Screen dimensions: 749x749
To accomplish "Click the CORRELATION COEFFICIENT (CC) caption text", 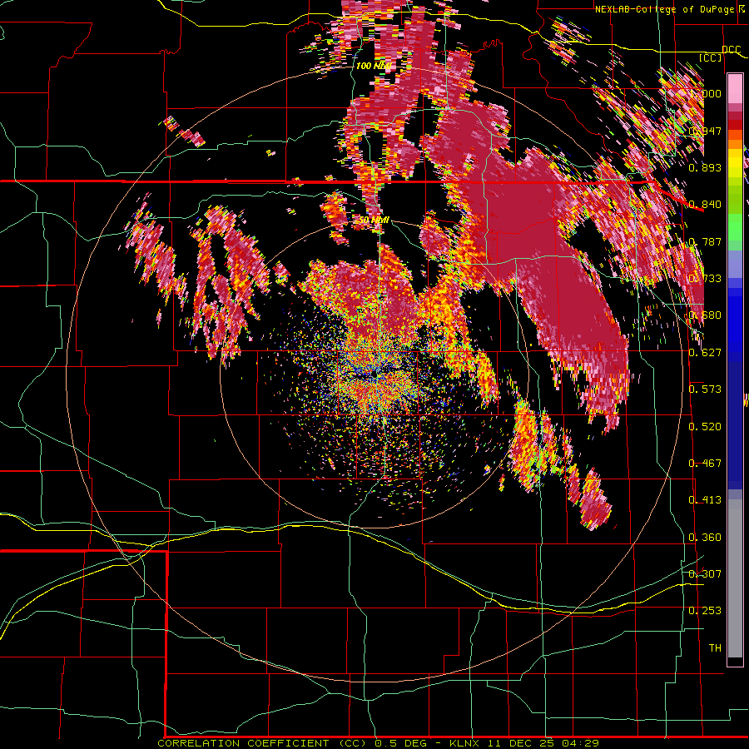I will [x=263, y=743].
